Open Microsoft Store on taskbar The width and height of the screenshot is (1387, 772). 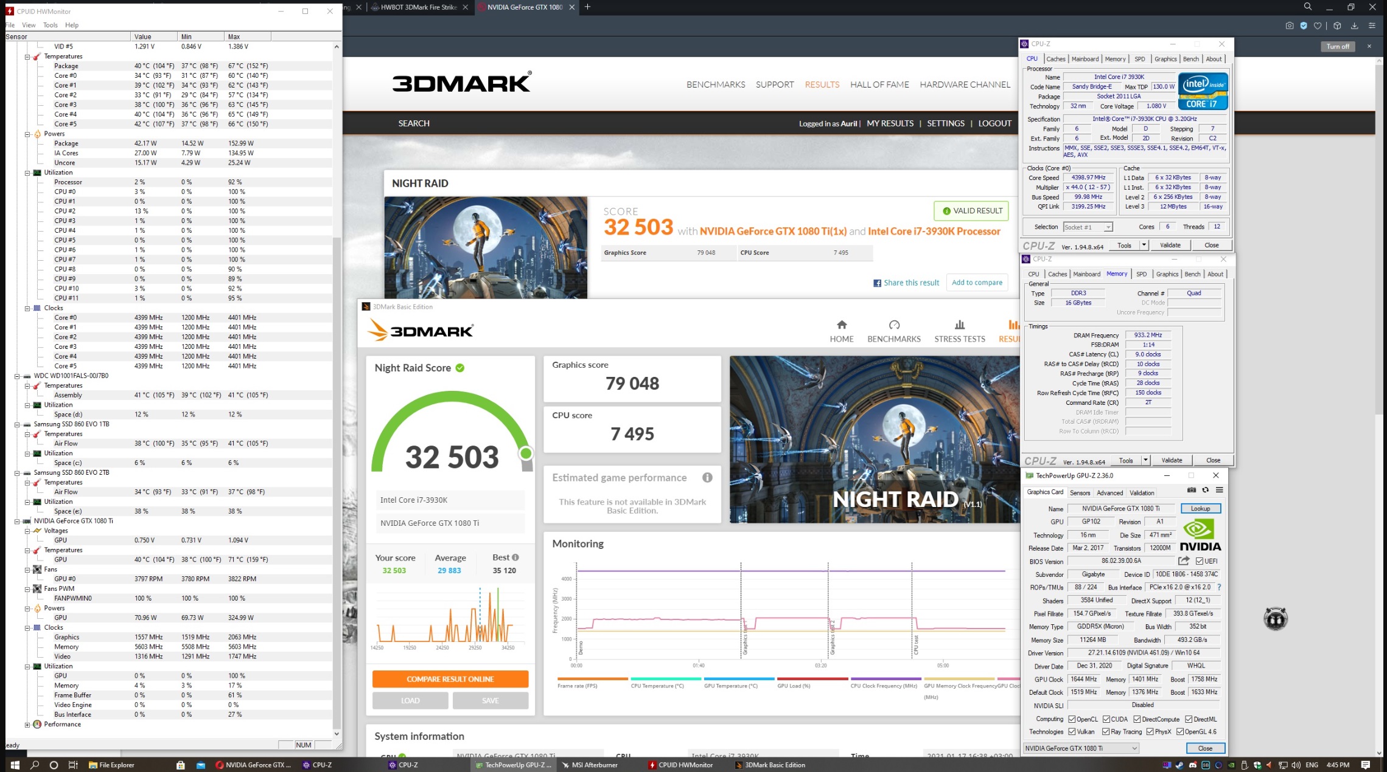click(180, 765)
